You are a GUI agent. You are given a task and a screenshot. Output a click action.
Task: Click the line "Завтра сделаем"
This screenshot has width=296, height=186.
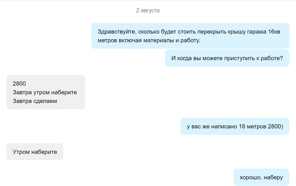[35, 101]
